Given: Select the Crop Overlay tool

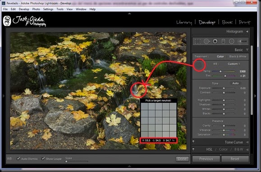Looking at the screenshot, I should (x=197, y=41).
